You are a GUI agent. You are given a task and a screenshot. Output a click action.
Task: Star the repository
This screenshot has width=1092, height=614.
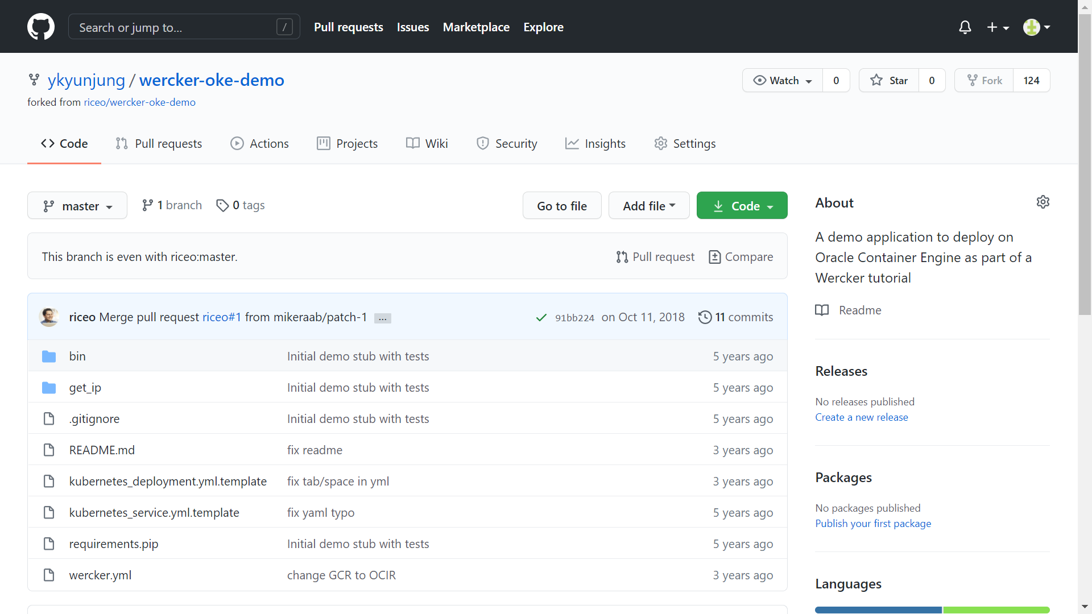[889, 80]
